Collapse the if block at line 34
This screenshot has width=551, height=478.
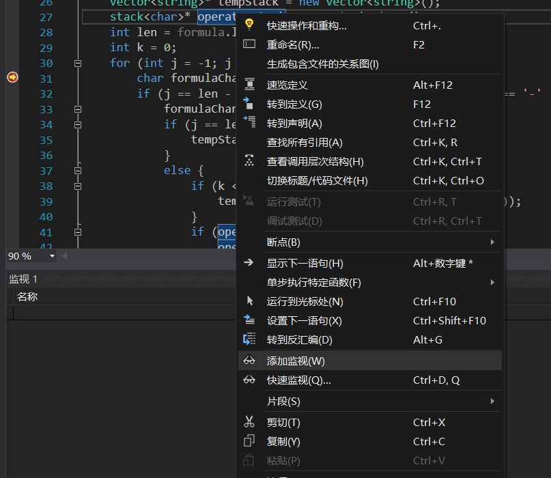(x=78, y=125)
